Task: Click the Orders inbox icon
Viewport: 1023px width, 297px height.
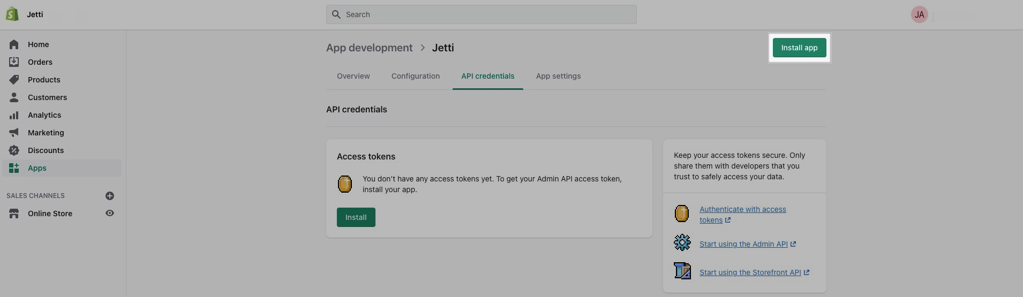Action: tap(14, 62)
